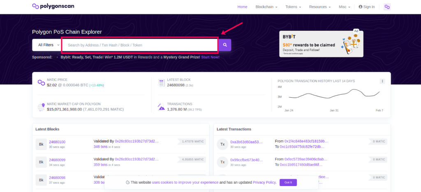
Task: Expand the Blockchain menu
Action: click(266, 7)
